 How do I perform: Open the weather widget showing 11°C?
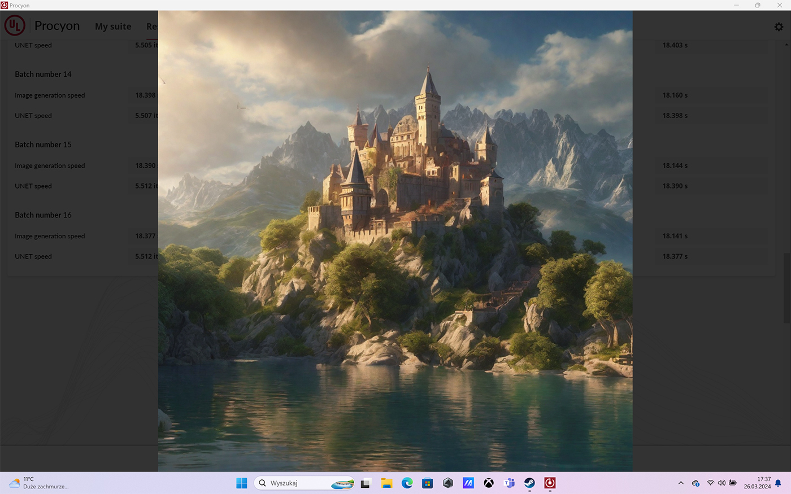pyautogui.click(x=38, y=483)
